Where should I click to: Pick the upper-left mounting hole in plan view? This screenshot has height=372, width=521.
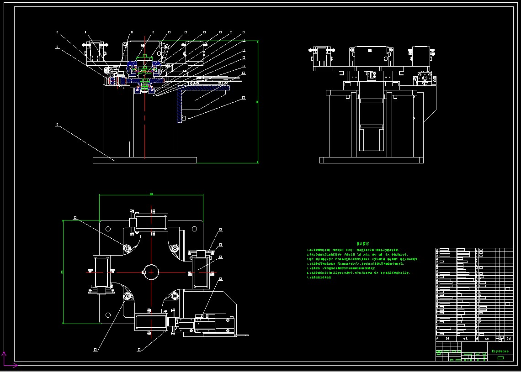108,229
